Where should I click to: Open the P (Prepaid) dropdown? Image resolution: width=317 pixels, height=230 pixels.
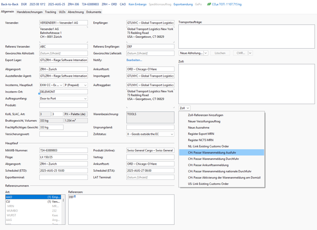(76, 85)
